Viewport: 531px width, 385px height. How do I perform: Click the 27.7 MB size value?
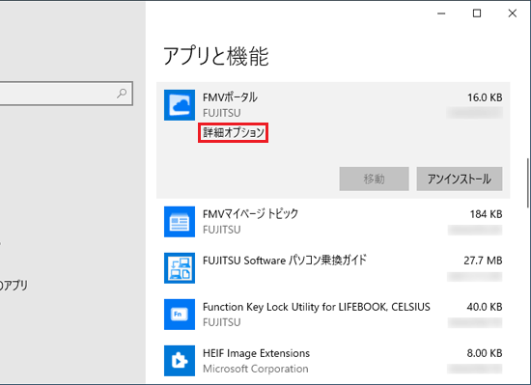(x=483, y=261)
